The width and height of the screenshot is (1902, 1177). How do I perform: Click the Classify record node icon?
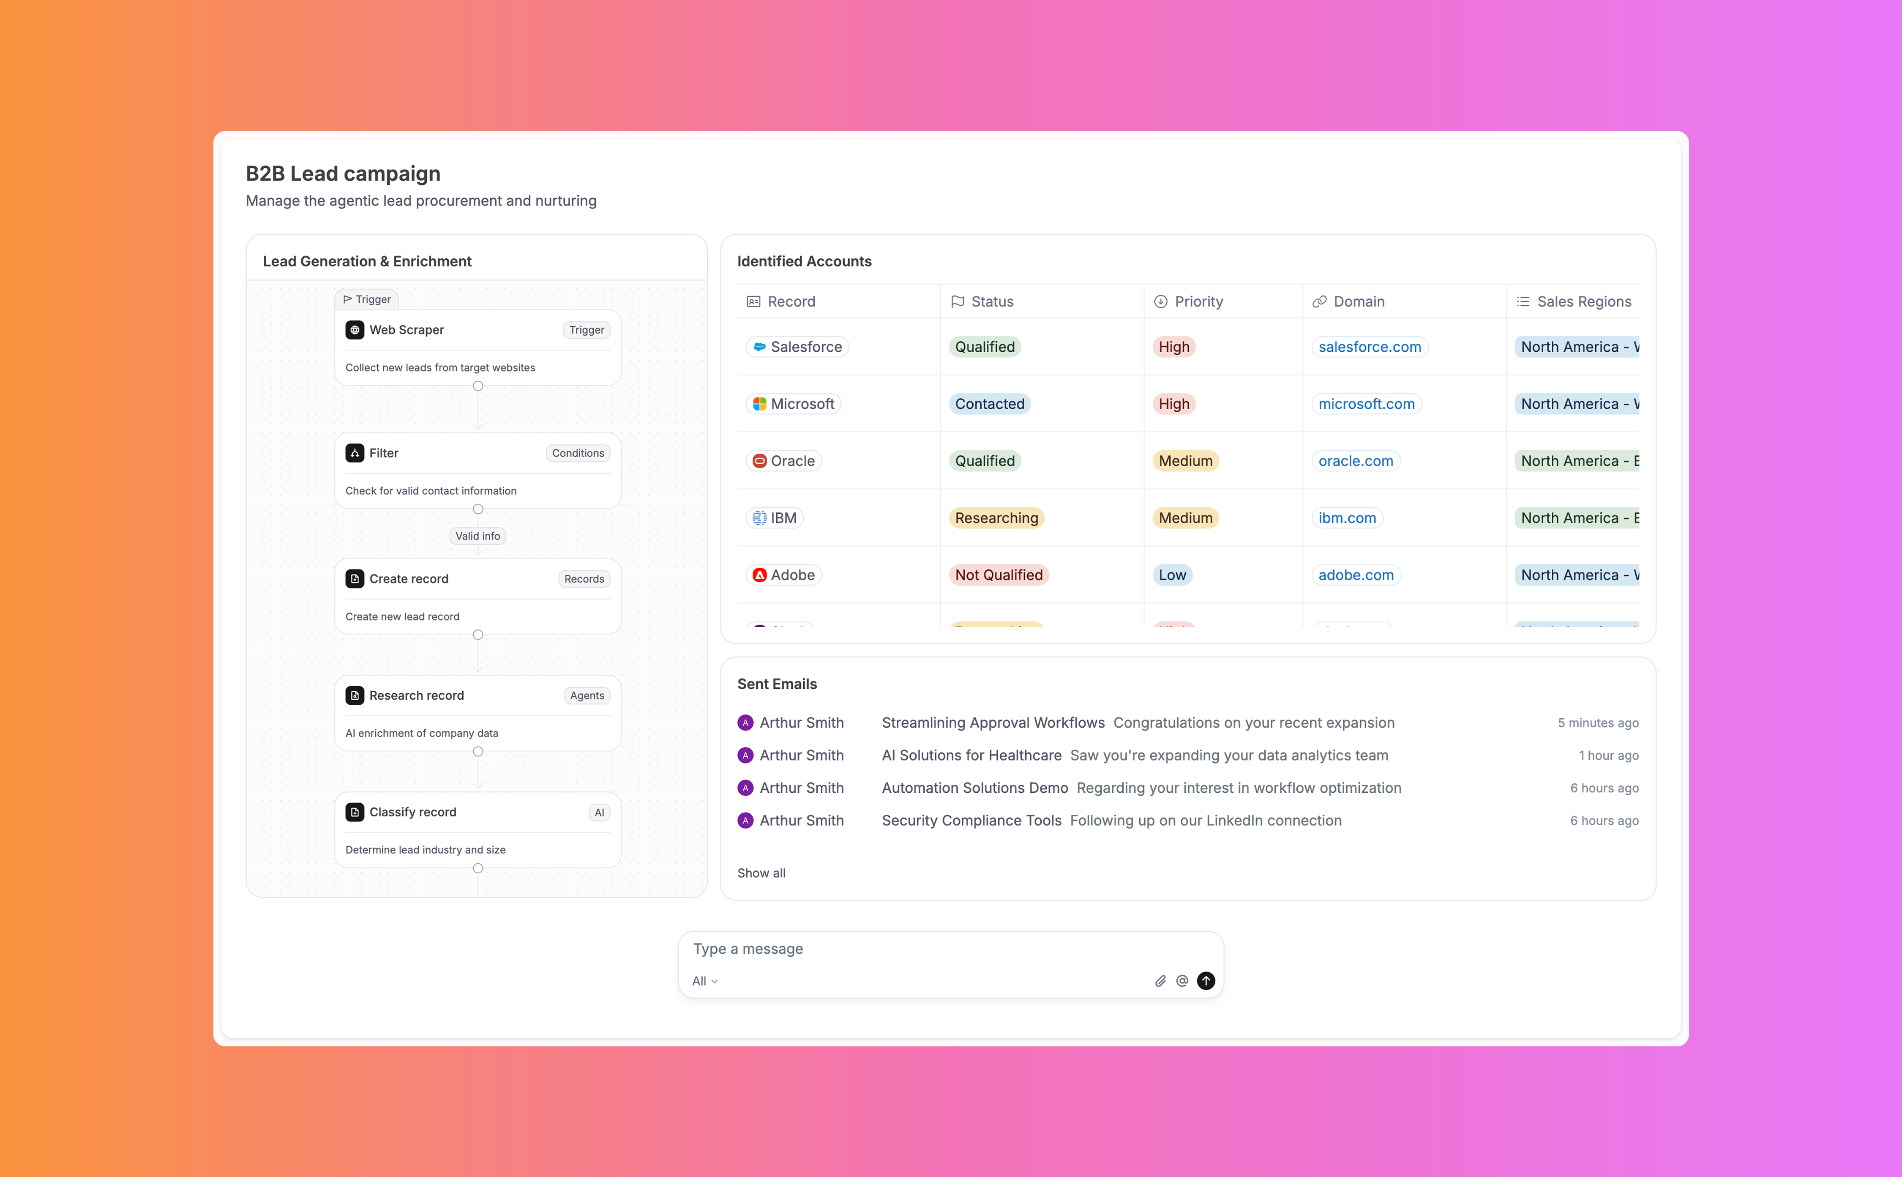[x=355, y=812]
